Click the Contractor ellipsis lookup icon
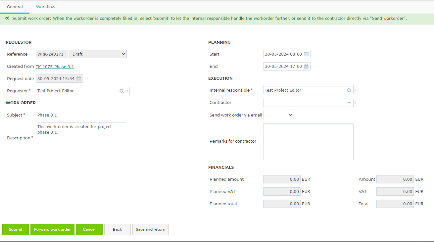Screen dimensions: 434x242 (349, 103)
